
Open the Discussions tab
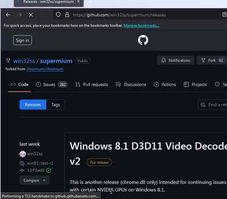click(x=131, y=84)
